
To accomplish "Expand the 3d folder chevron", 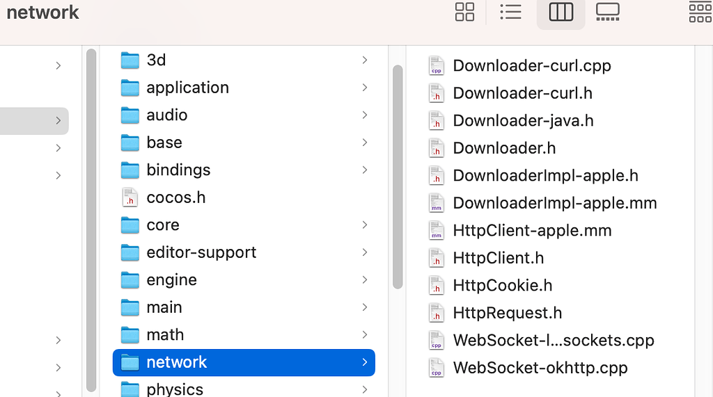I will (364, 60).
